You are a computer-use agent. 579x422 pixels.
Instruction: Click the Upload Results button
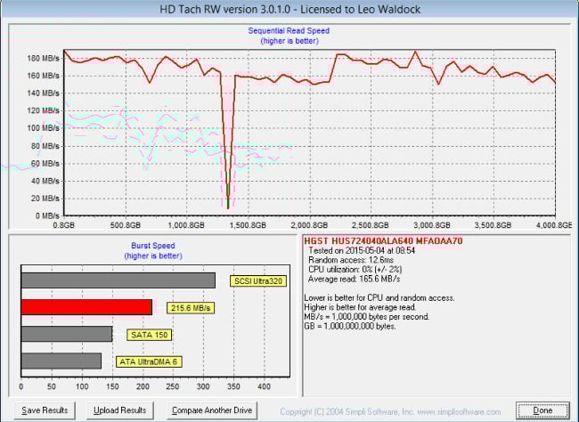[119, 410]
